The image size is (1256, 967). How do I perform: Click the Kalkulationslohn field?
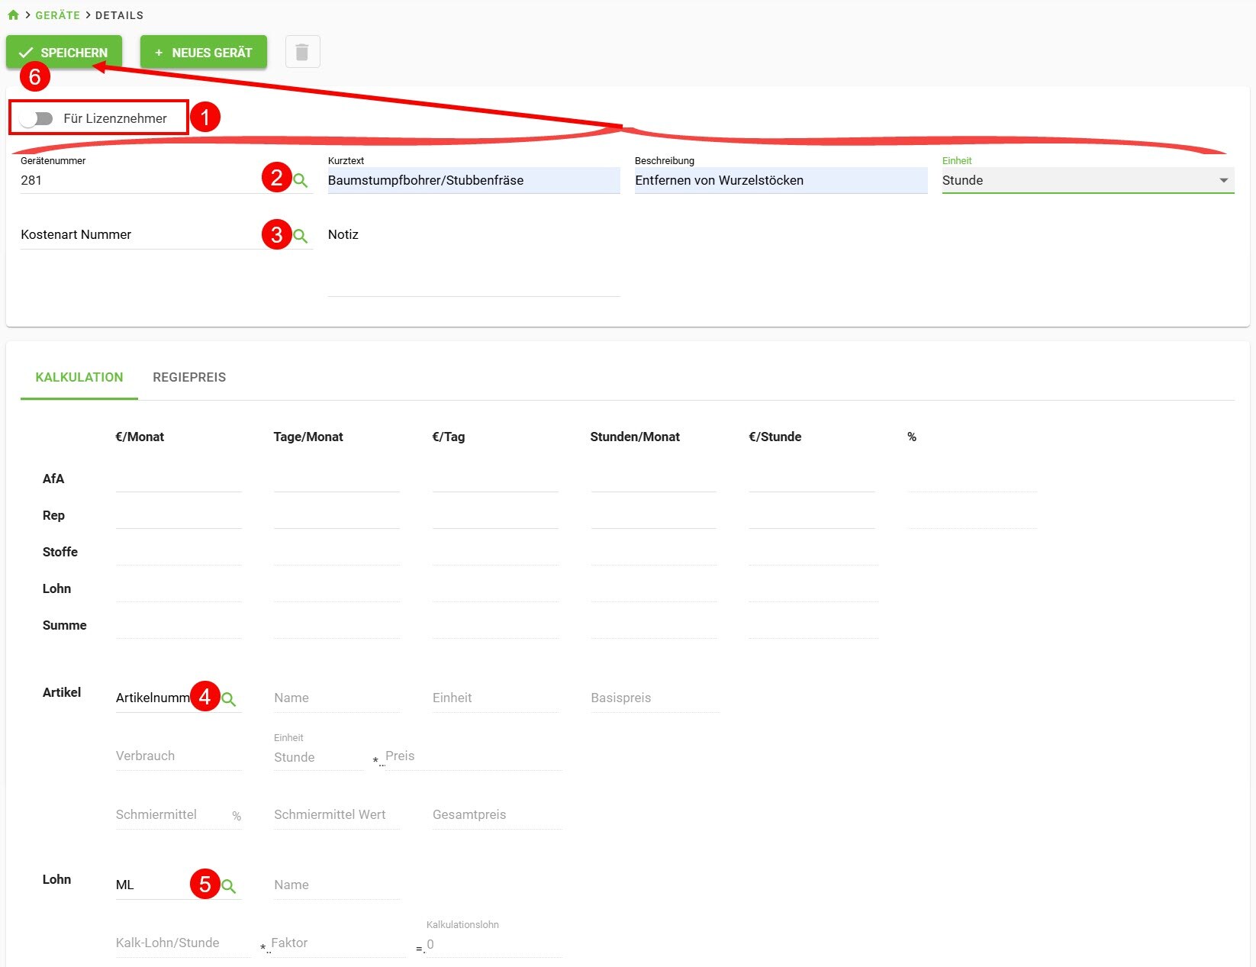494,944
